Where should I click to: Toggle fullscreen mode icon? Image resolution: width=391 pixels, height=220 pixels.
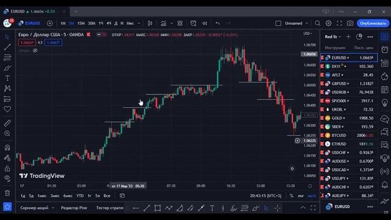click(x=340, y=23)
